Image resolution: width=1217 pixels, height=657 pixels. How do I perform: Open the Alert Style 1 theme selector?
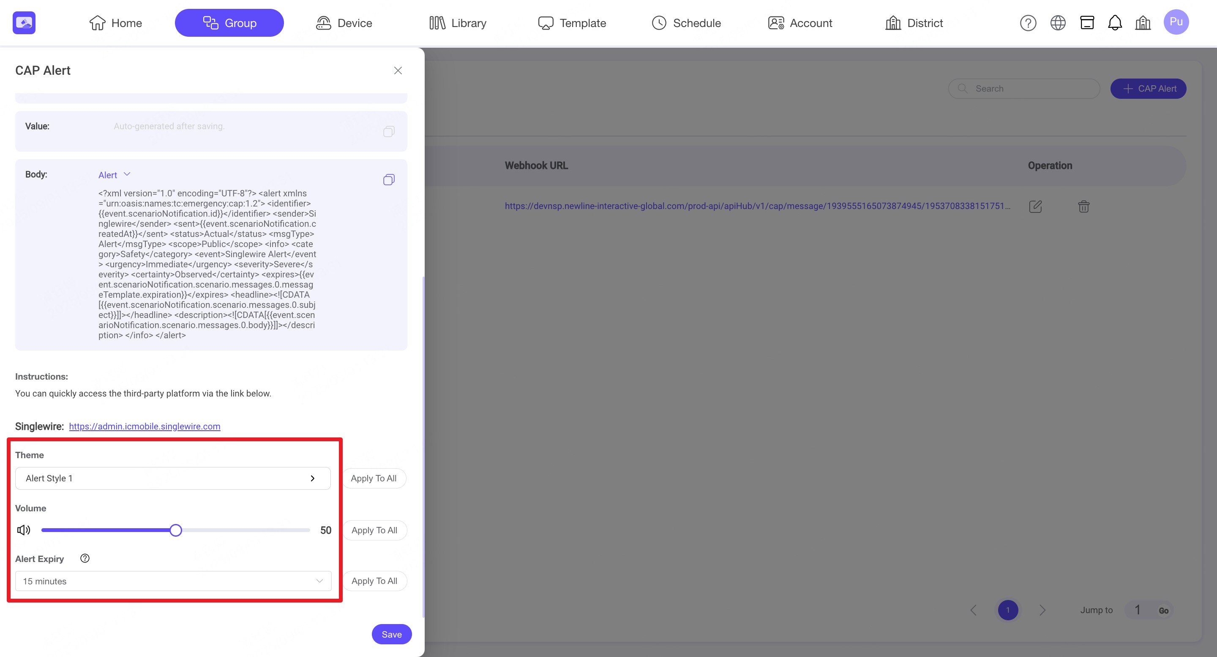coord(173,478)
